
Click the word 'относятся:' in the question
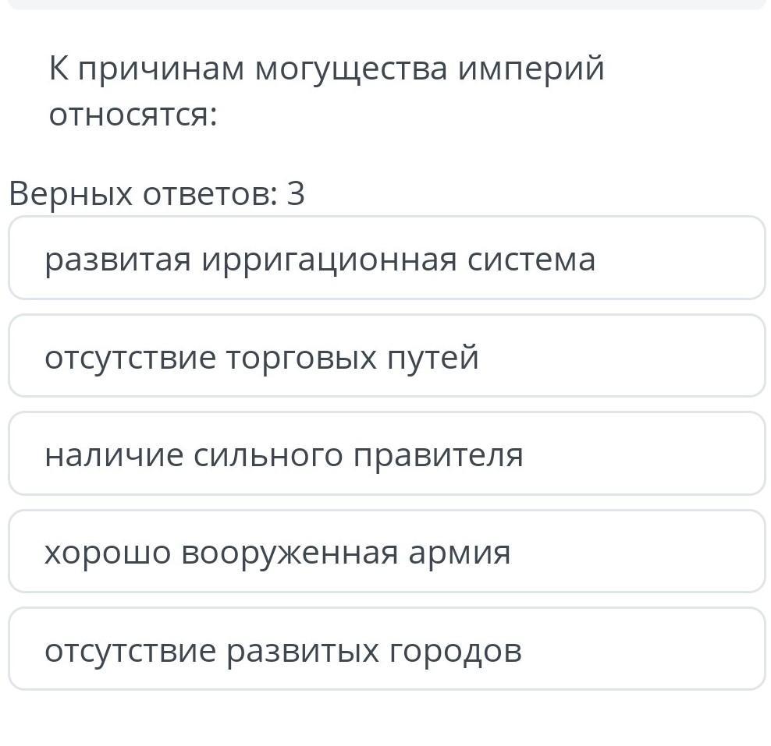coord(133,115)
